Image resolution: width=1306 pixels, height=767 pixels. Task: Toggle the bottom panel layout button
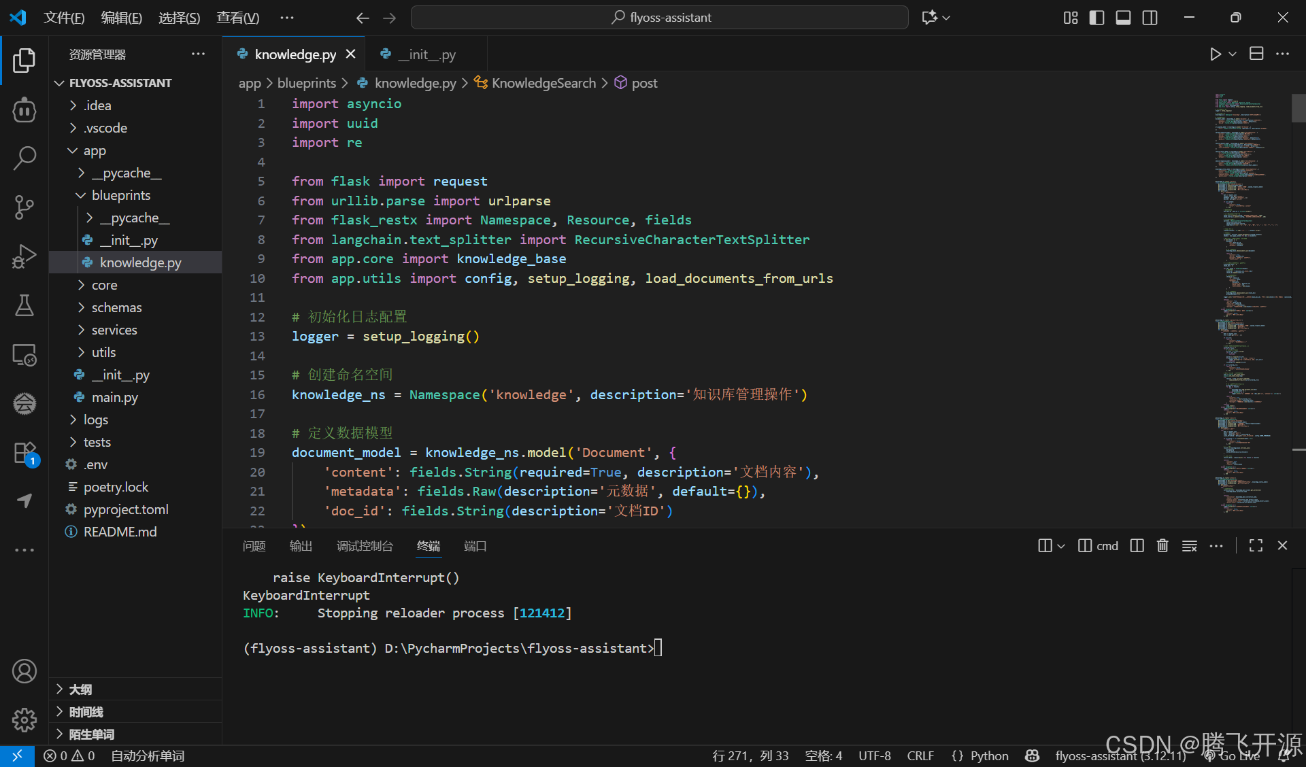pos(1123,18)
